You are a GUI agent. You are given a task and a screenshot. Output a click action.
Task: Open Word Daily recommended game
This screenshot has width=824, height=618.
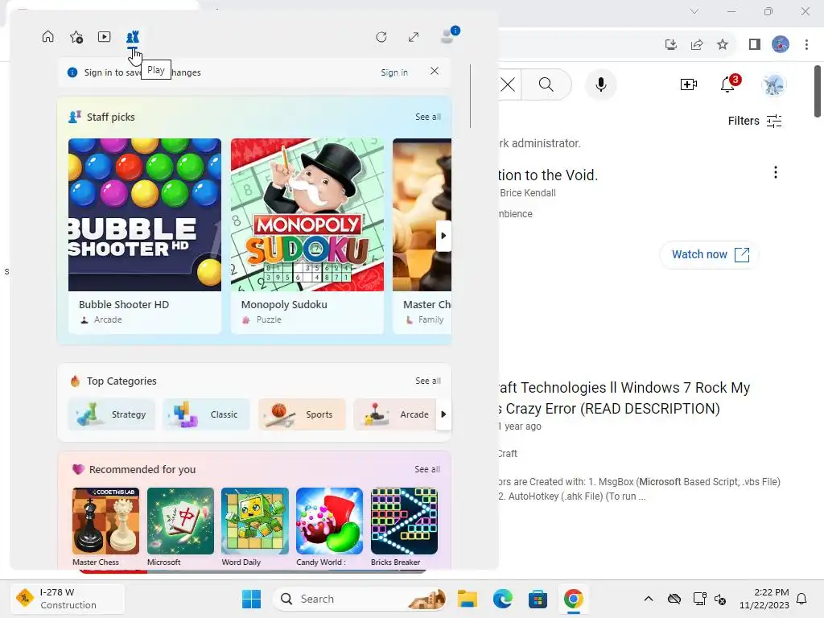[x=255, y=527]
